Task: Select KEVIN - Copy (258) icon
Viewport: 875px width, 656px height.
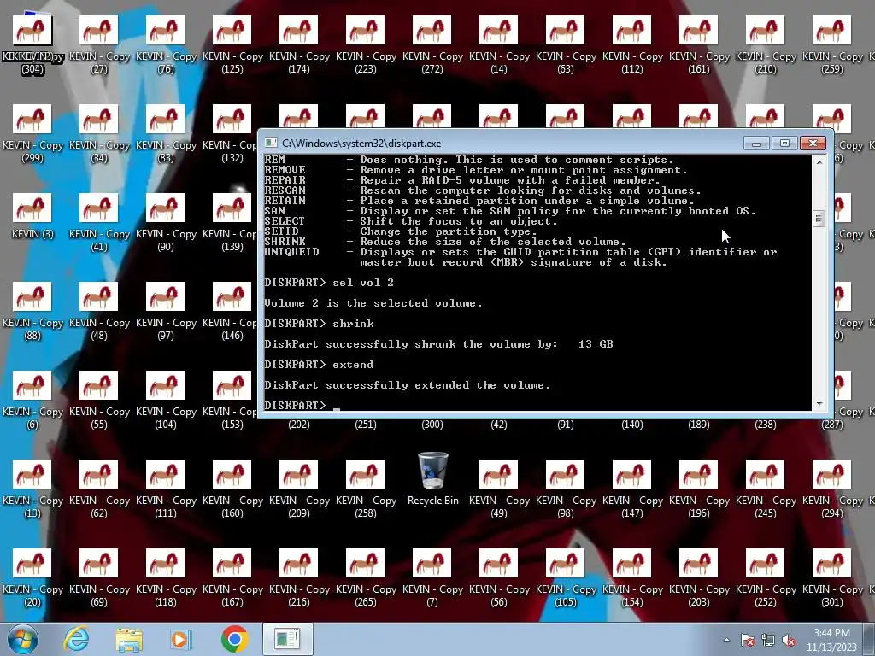Action: [x=366, y=489]
